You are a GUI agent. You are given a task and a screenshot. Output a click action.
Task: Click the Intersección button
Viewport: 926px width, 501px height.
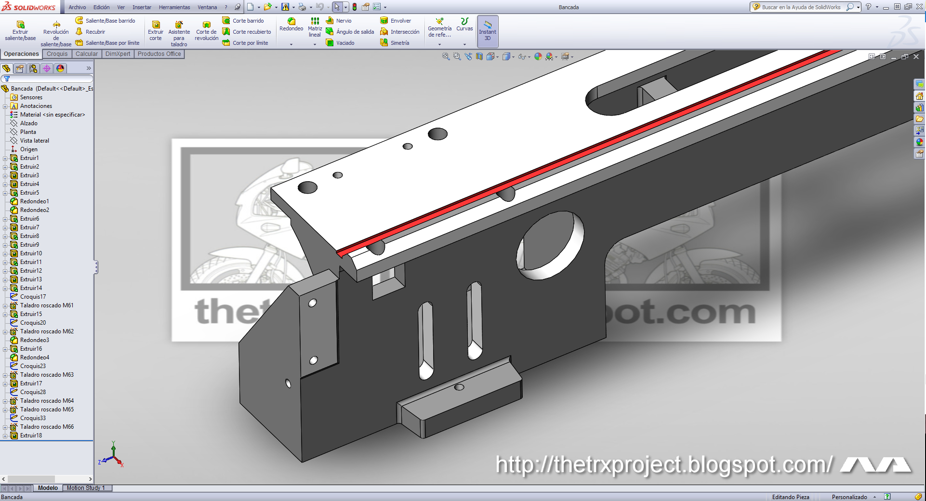pos(400,32)
